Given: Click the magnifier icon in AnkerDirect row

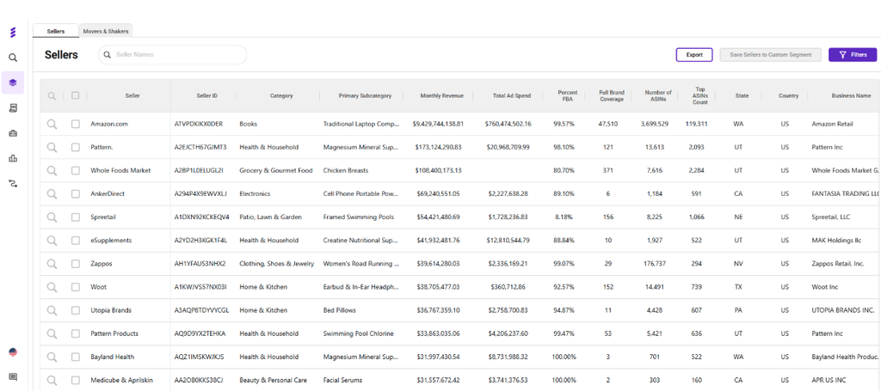Looking at the screenshot, I should click(x=52, y=193).
